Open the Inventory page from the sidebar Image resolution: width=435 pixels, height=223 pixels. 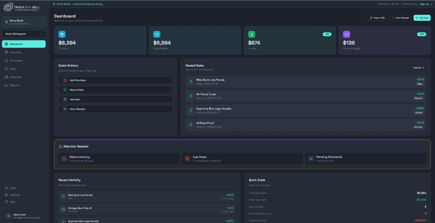(24, 52)
